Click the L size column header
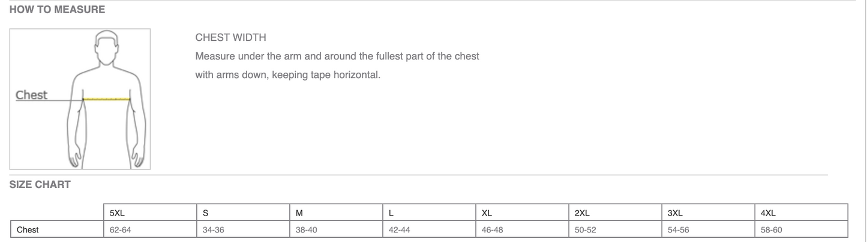 tap(391, 213)
